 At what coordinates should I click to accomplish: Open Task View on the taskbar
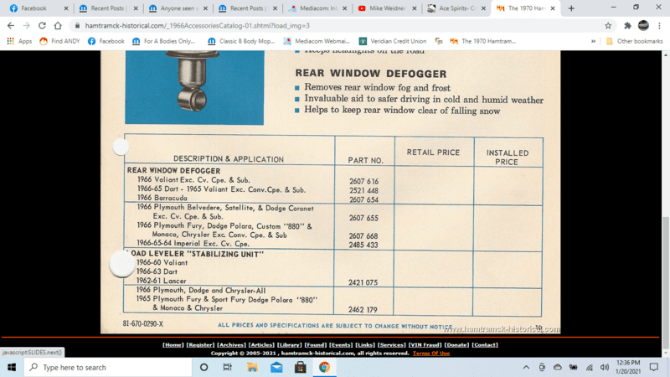[x=228, y=367]
